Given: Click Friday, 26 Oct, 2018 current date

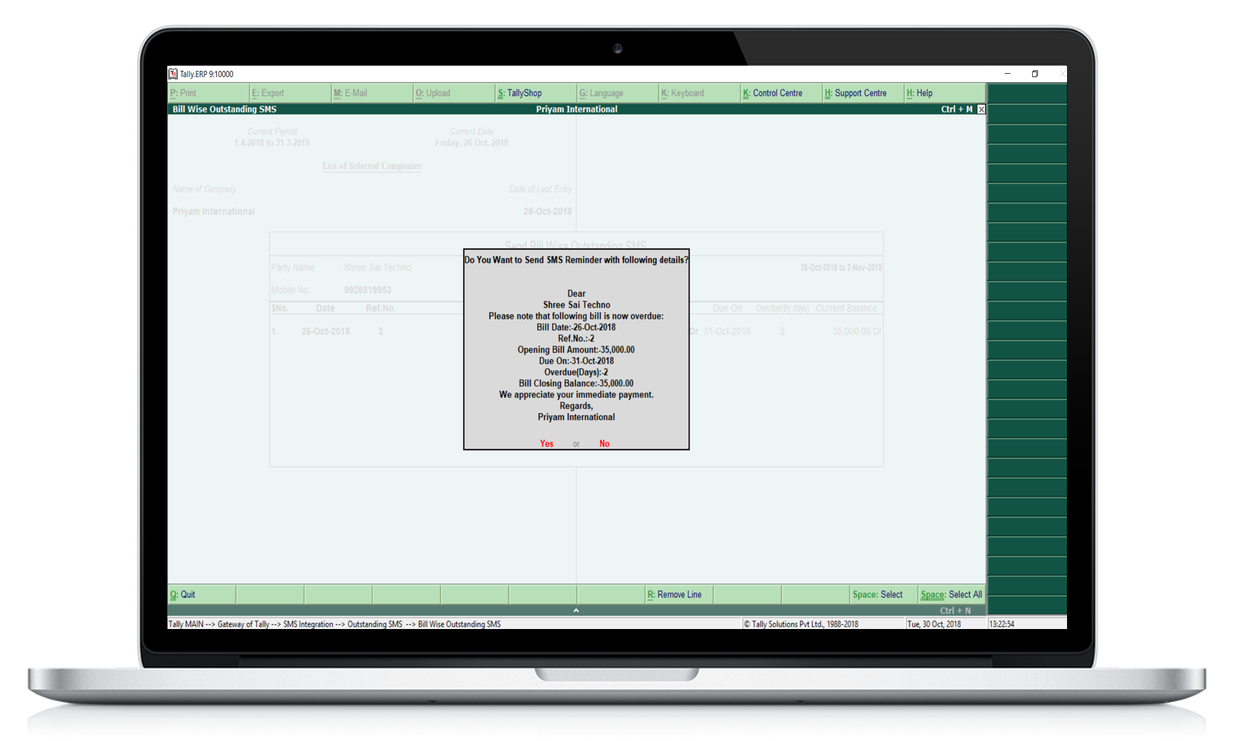Looking at the screenshot, I should coord(472,143).
